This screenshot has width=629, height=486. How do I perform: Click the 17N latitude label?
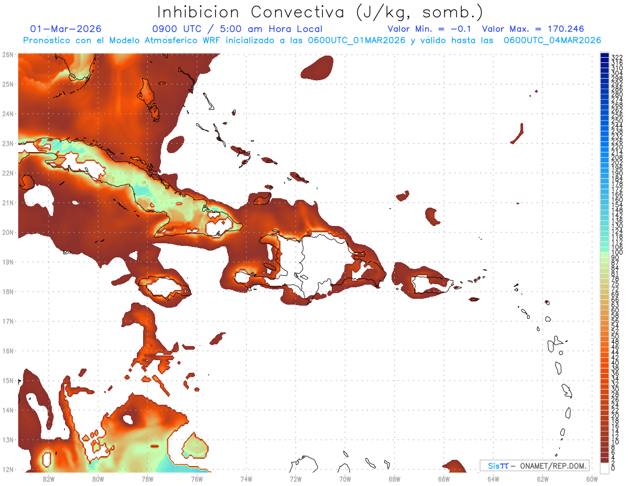pos(8,321)
